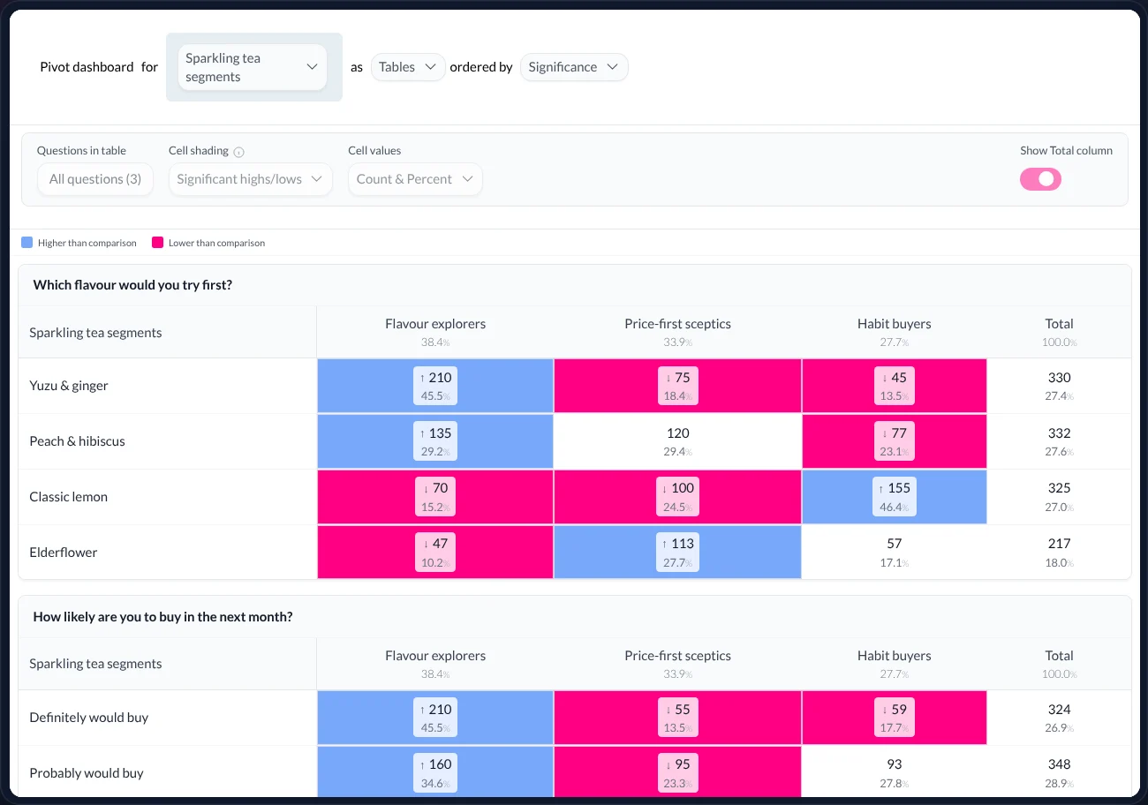The height and width of the screenshot is (805, 1148).
Task: Expand the All questions (3) selector
Action: [95, 179]
